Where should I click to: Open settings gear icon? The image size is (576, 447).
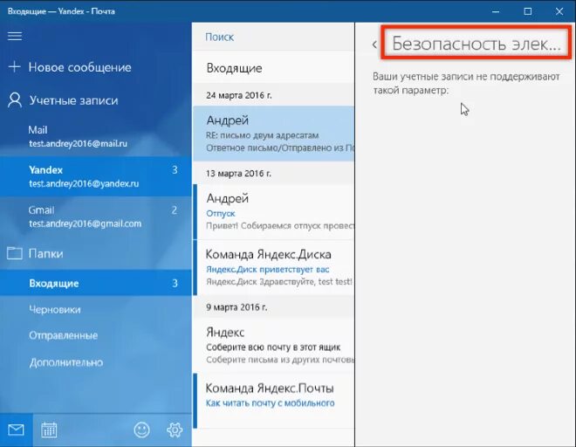click(175, 430)
